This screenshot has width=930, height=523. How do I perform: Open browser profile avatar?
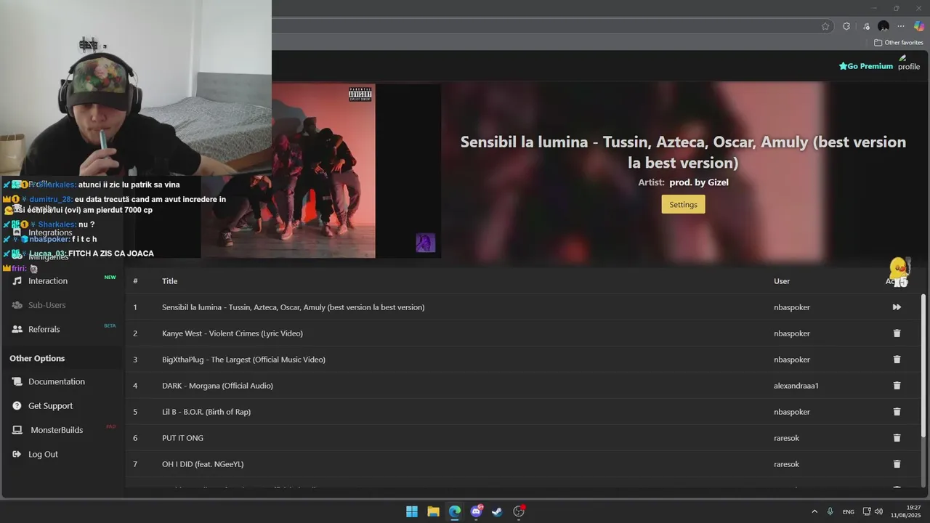(883, 26)
